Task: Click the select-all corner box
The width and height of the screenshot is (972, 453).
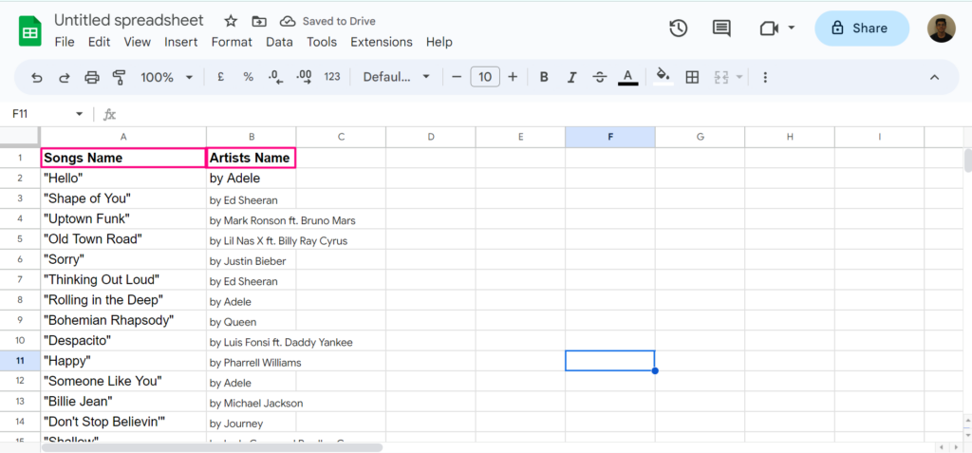Action: (21, 137)
